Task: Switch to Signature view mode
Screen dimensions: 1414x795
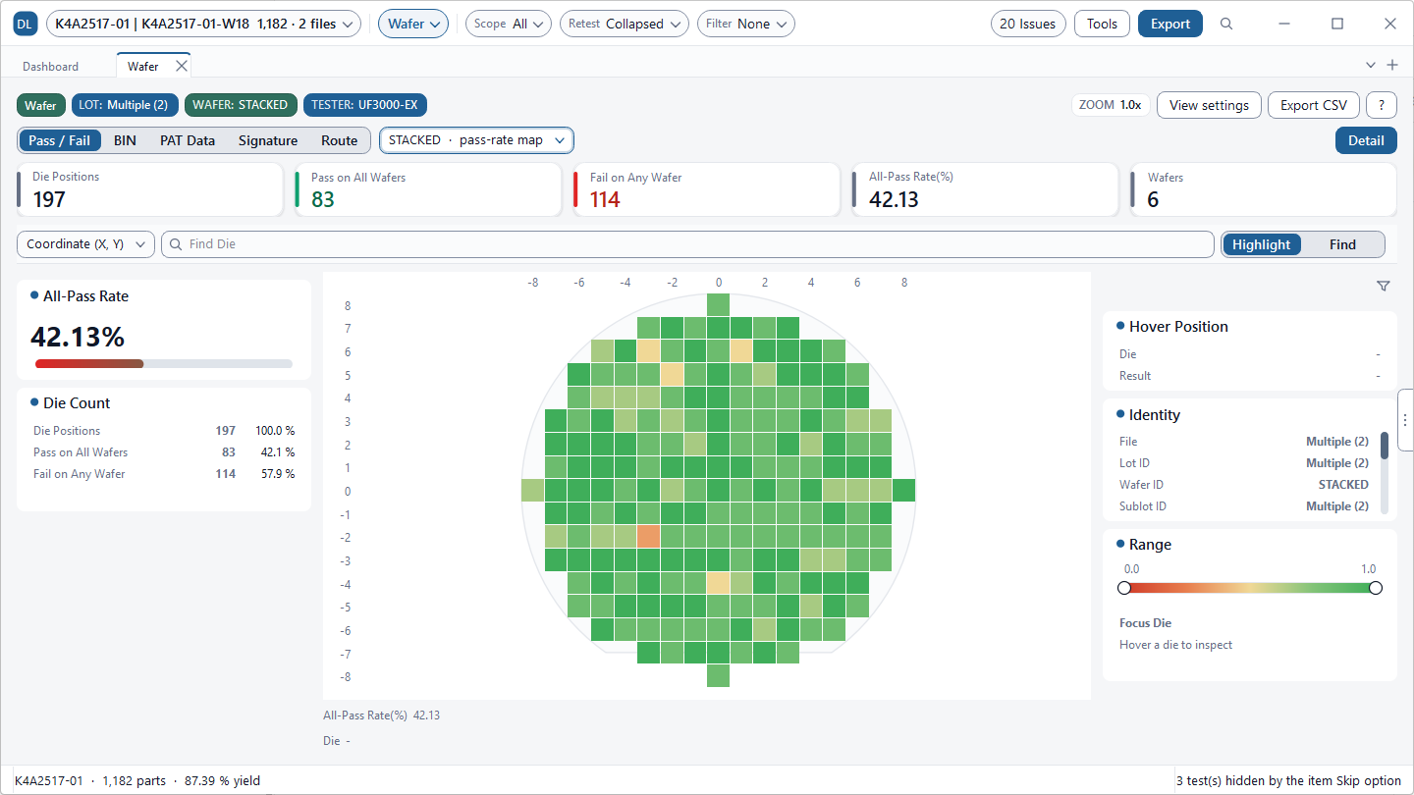Action: [268, 140]
